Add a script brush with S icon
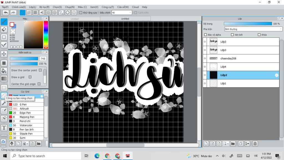 (x=32, y=144)
